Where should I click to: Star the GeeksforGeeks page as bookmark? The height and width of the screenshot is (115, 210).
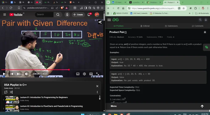[184, 8]
